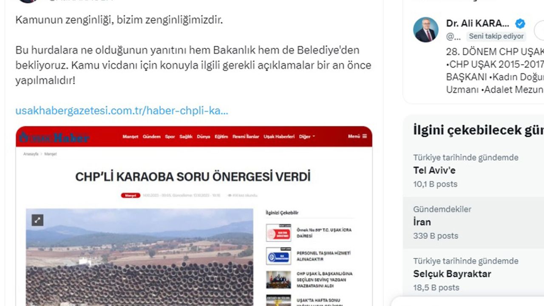Open the Uşak Haberleri nav item
Screen dimensions: 544x306
coord(279,137)
